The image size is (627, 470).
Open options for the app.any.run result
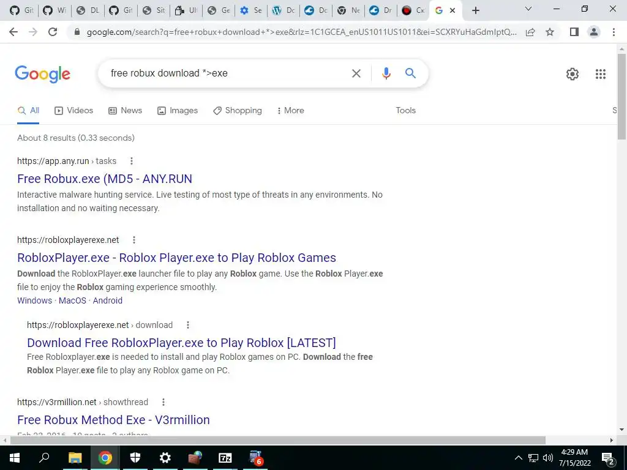click(132, 161)
